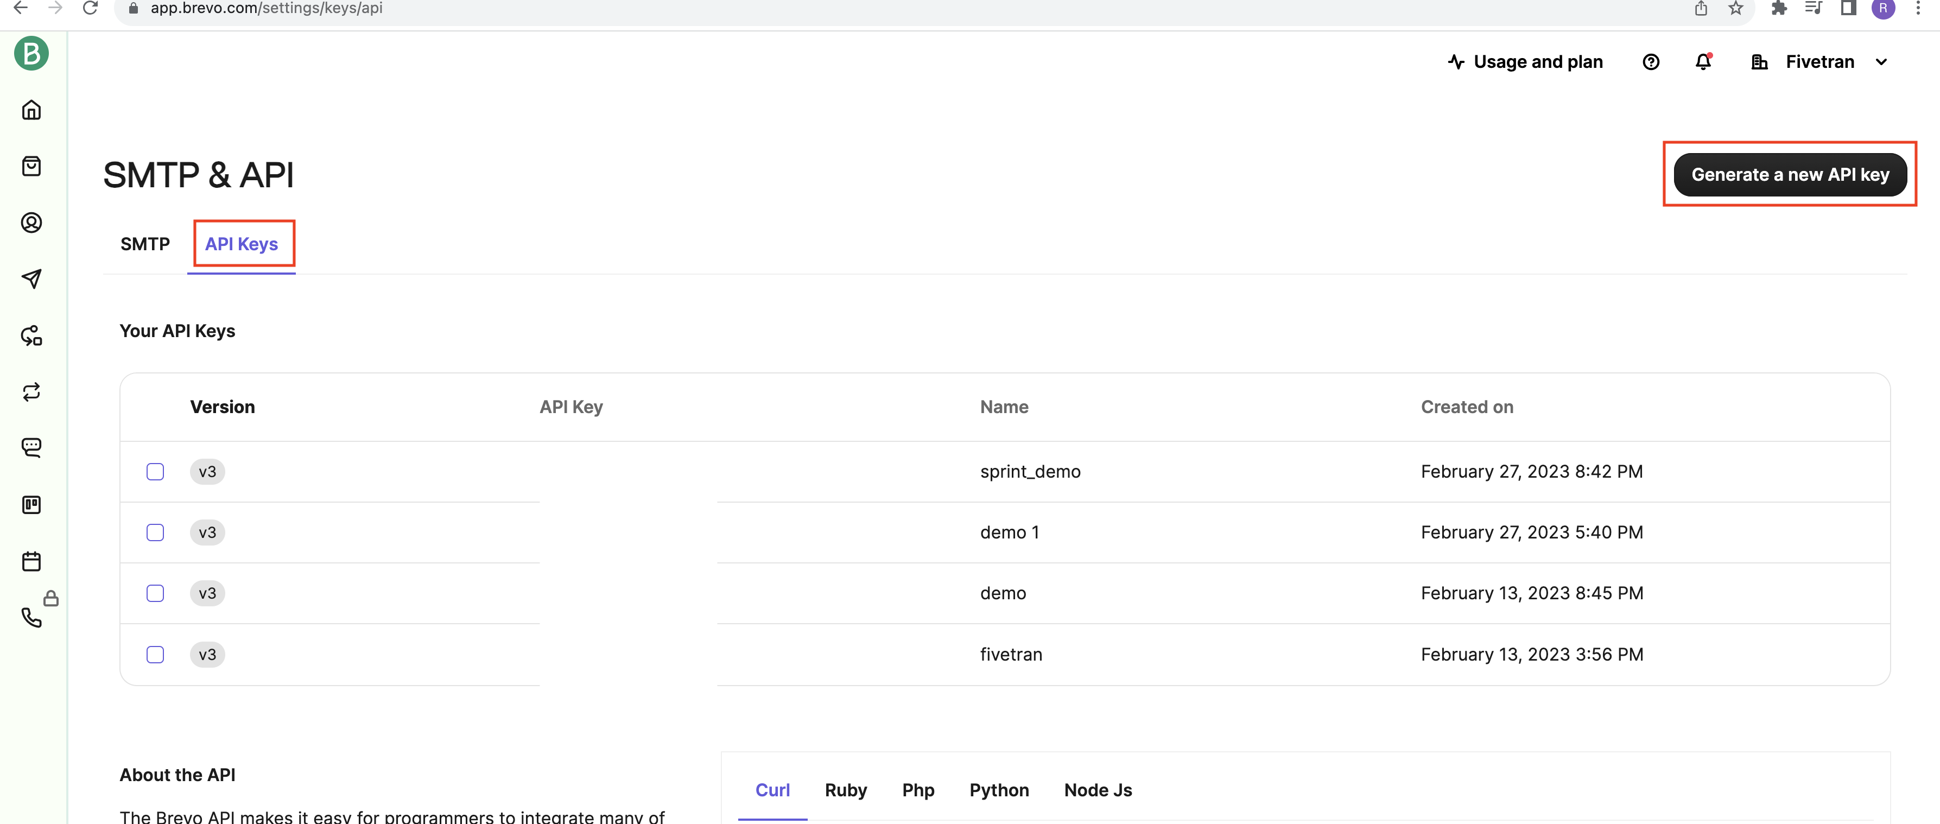Screen dimensions: 1940x824
Task: Click the home/dashboard icon in sidebar
Action: 34,110
